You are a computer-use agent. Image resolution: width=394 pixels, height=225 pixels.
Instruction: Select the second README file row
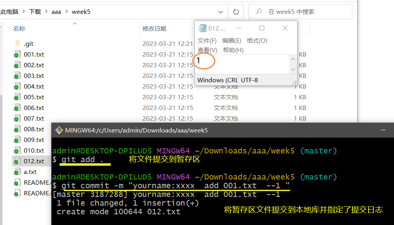32,193
